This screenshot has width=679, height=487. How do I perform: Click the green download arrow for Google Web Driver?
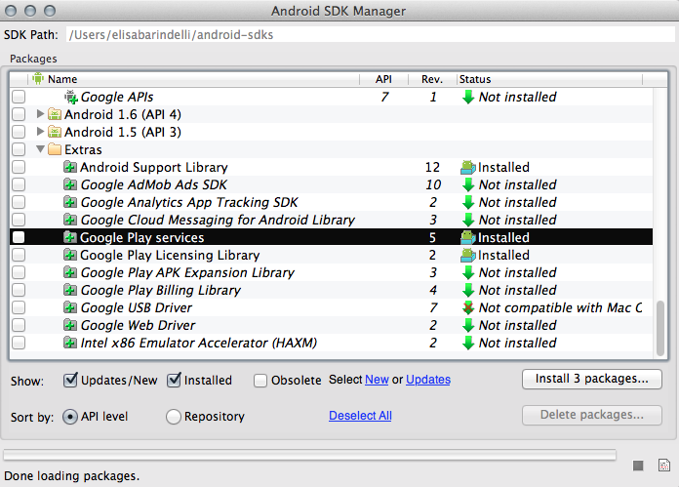(x=468, y=325)
